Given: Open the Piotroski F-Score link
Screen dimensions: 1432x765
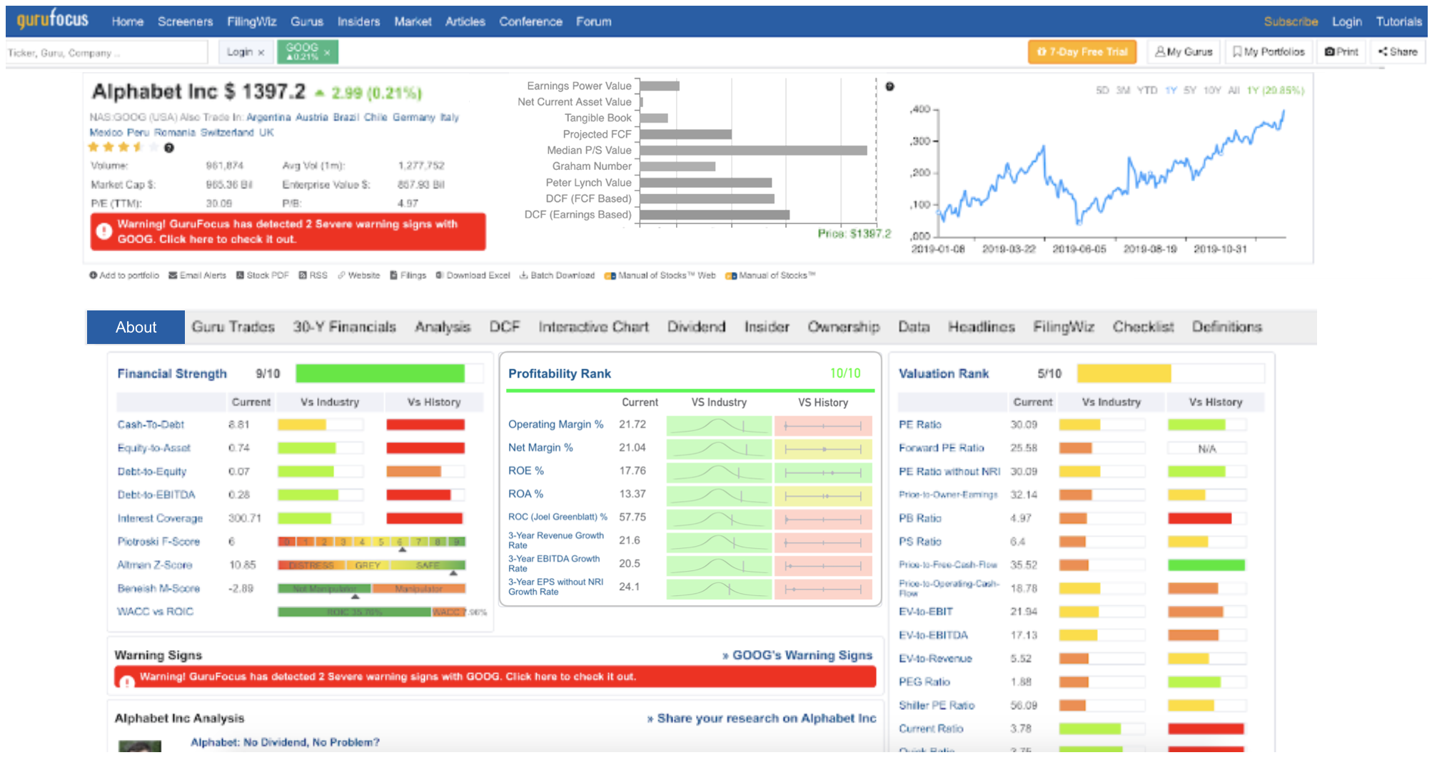Looking at the screenshot, I should [158, 542].
